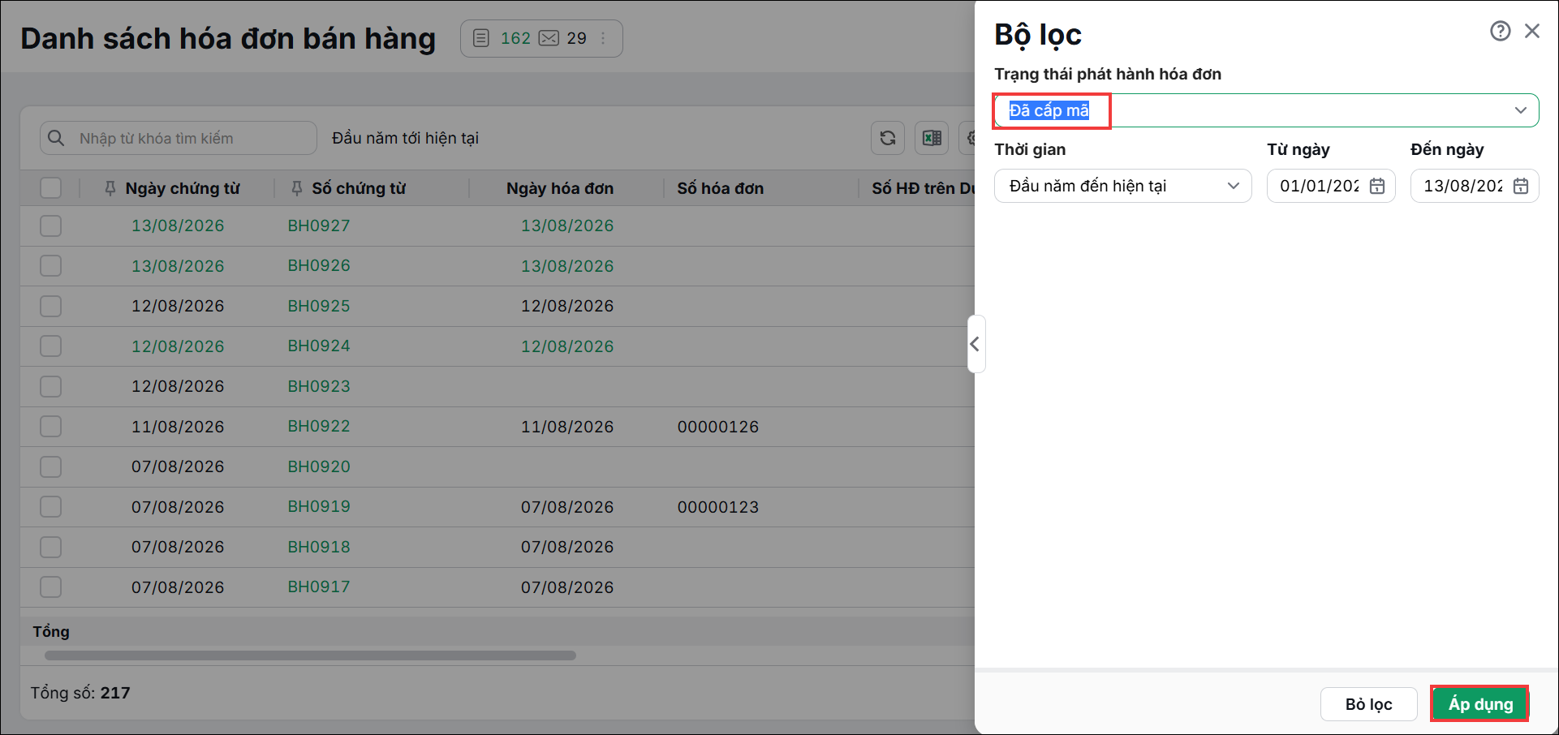
Task: Click the Số hóa đơn column header
Action: (721, 188)
